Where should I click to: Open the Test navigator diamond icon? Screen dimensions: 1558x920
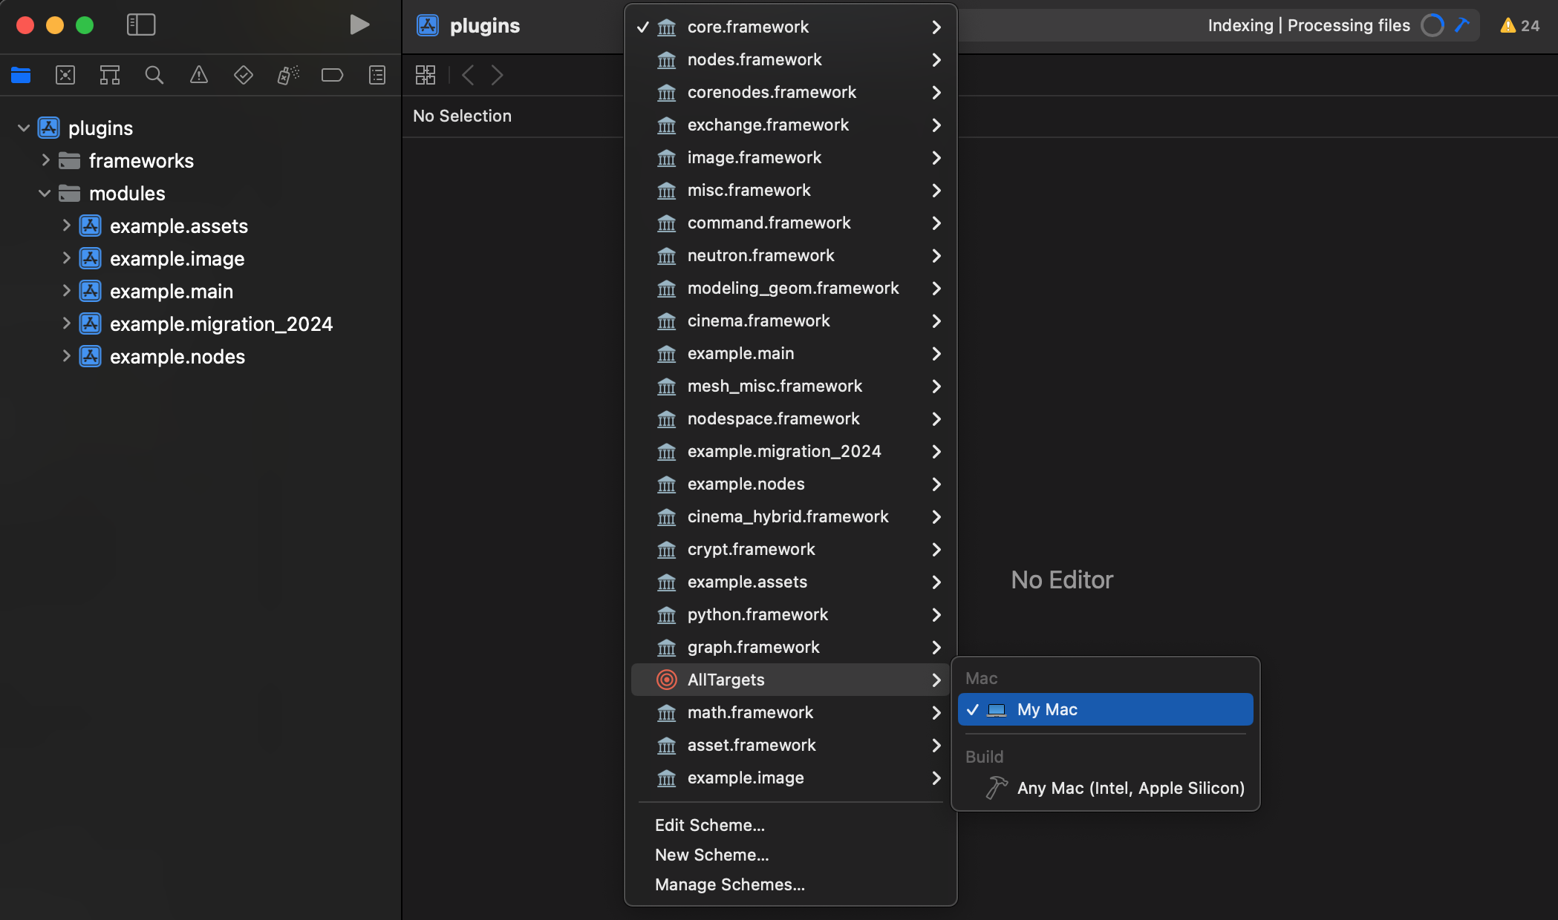click(x=244, y=75)
